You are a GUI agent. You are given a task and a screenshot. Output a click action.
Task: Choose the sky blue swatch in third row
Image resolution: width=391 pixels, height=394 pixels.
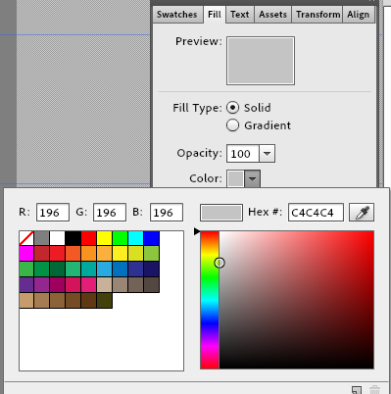[x=105, y=270]
